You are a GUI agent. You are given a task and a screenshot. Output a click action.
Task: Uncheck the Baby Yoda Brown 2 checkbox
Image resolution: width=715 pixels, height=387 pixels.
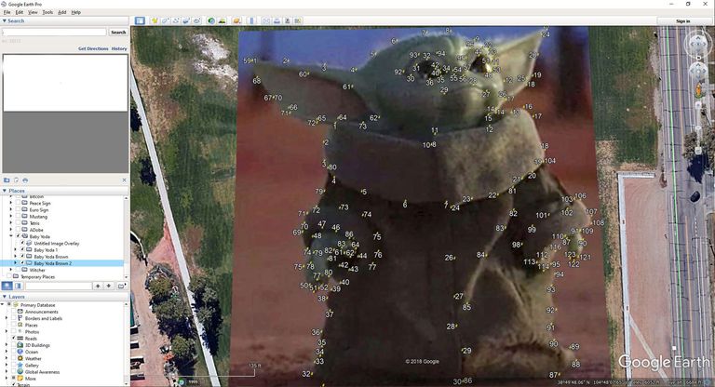22,263
